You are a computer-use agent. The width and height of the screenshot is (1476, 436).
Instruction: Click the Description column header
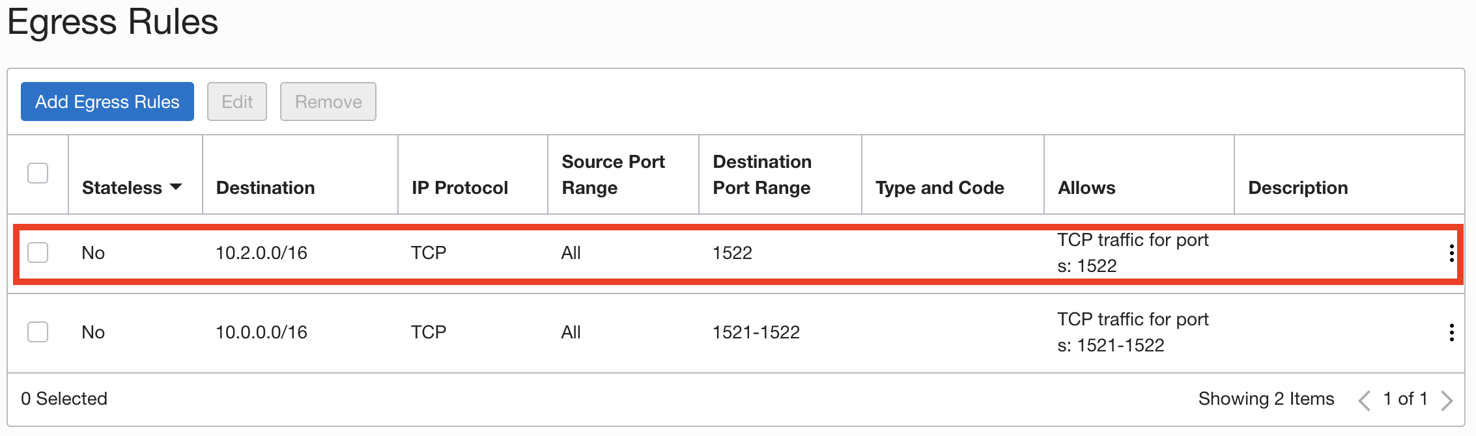[1298, 188]
